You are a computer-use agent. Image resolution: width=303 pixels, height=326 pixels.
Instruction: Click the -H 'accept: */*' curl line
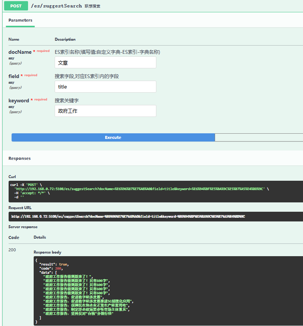(32, 193)
